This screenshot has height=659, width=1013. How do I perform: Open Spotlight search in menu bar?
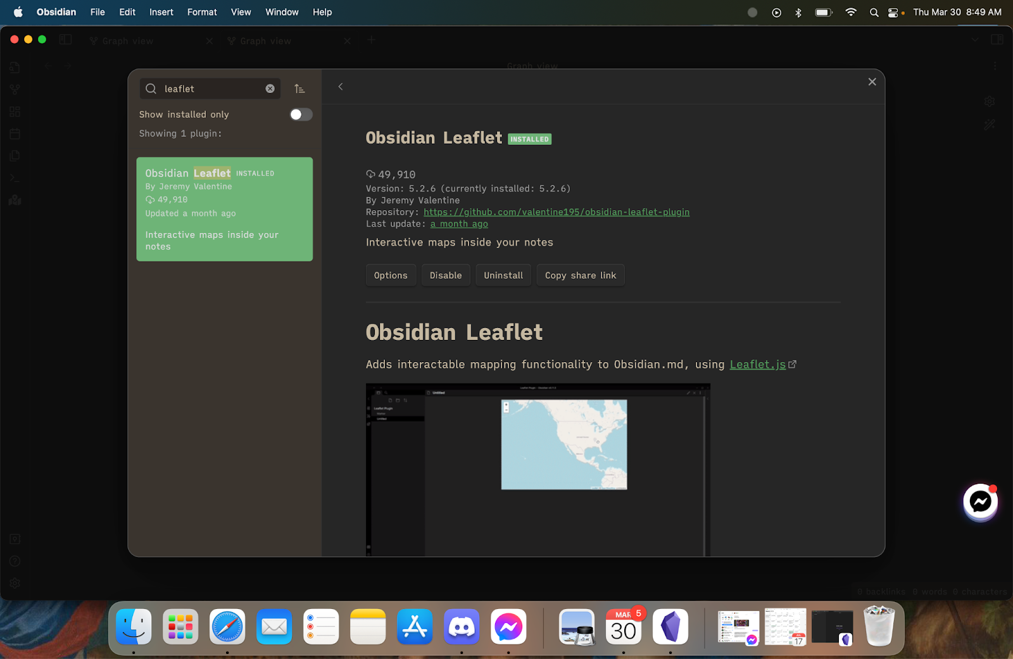tap(874, 12)
